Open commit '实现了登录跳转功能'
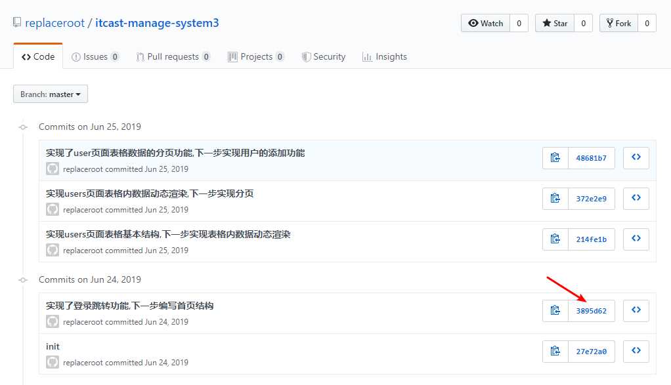Viewport: 671px width, 385px height. click(x=129, y=306)
